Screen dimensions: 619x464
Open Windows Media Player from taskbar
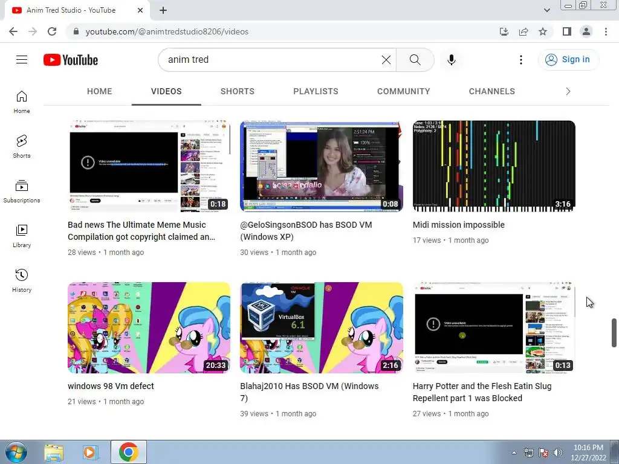coord(90,453)
